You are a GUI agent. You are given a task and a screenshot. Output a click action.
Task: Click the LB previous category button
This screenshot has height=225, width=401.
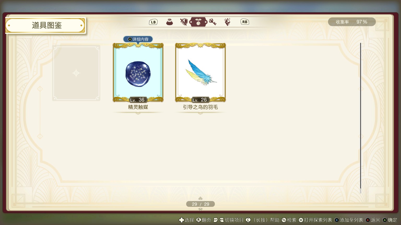pos(153,22)
